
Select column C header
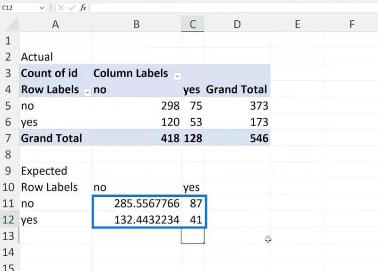coord(193,24)
